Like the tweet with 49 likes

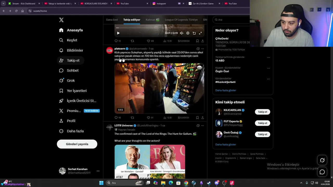pyautogui.click(x=150, y=41)
